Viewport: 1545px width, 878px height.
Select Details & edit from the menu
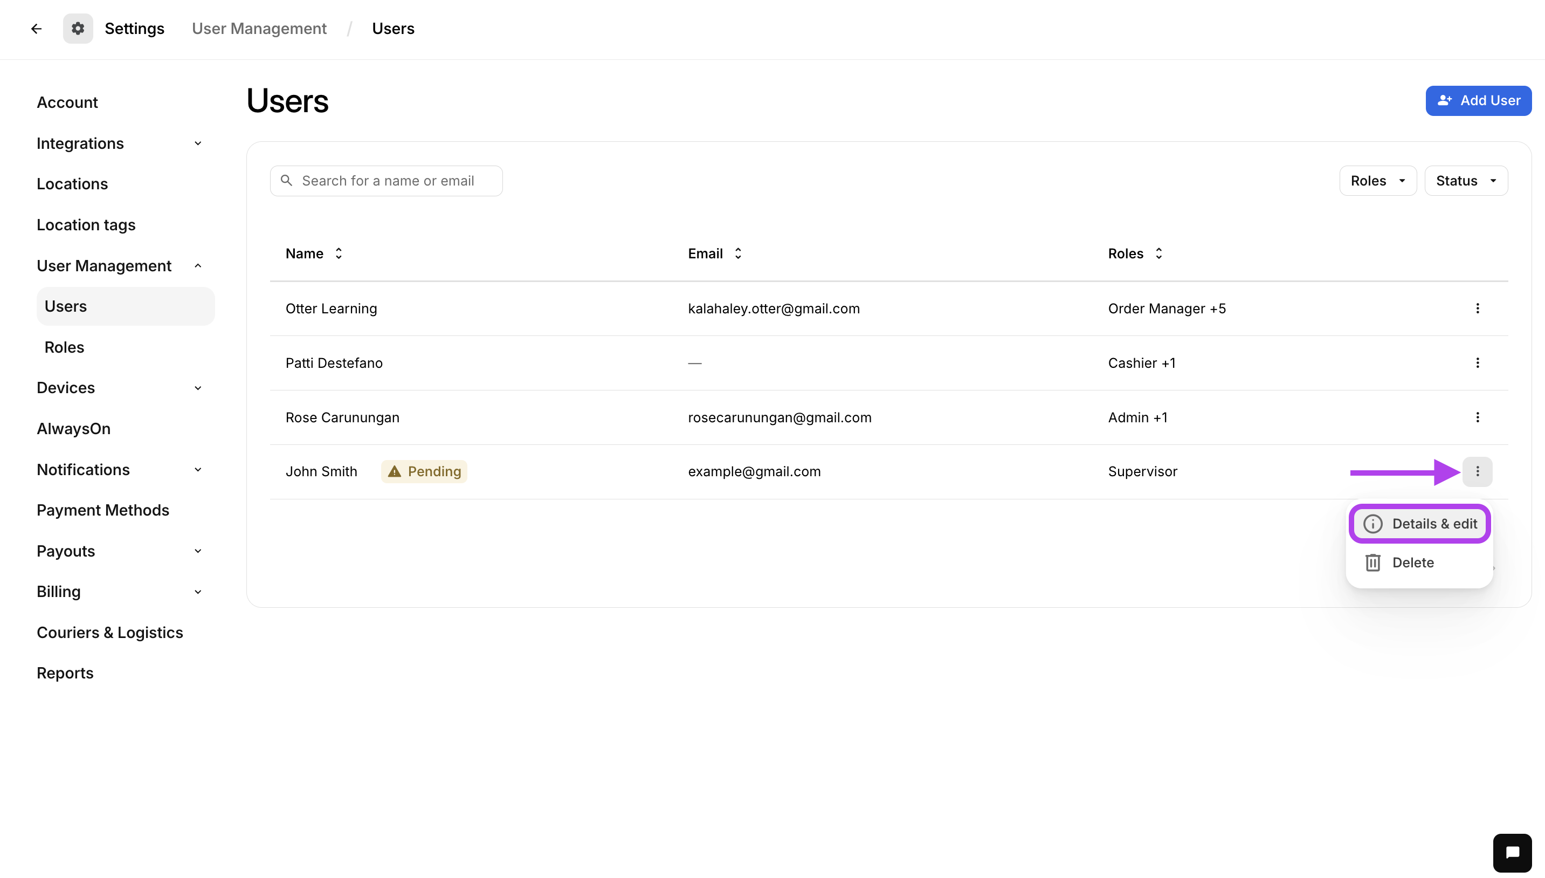tap(1420, 524)
